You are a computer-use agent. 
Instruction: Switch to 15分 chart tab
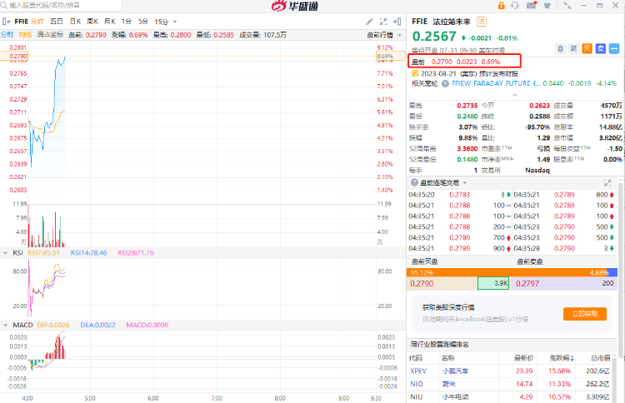162,22
